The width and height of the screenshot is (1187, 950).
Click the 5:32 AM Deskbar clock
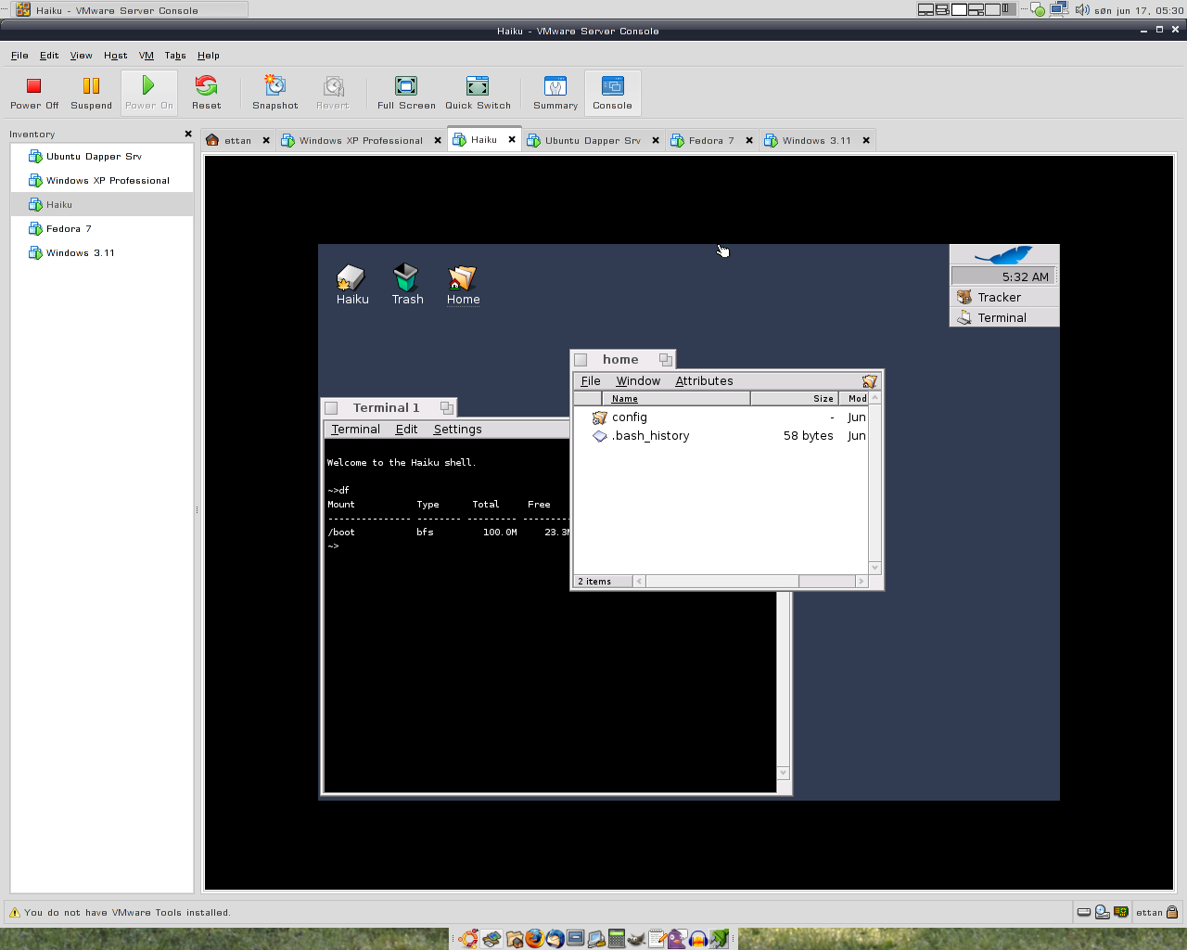[x=1002, y=276]
